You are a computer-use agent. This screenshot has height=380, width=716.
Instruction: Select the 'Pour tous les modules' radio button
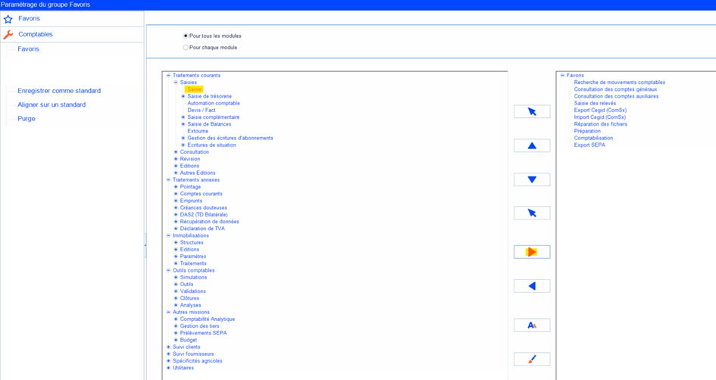click(186, 36)
